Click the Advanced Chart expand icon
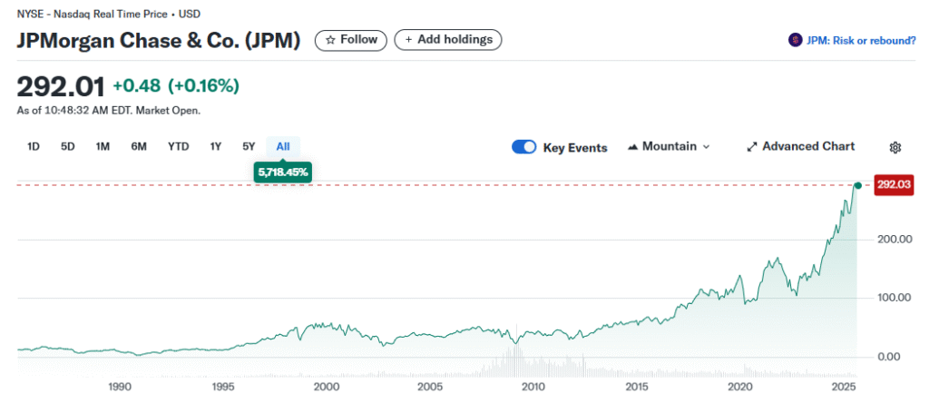The image size is (929, 403). tap(751, 146)
